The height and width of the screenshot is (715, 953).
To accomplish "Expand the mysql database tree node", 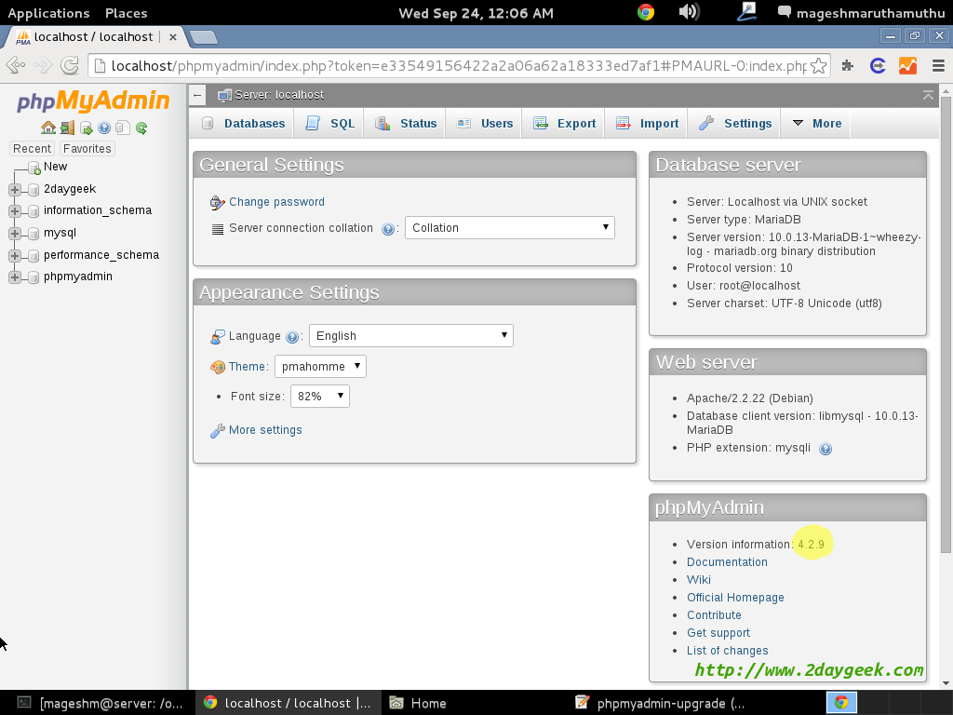I will coord(14,234).
